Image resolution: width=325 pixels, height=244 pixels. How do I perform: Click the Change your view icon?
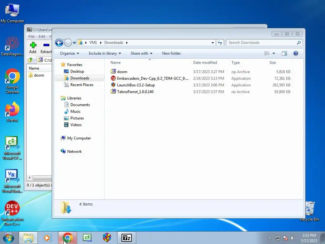[x=267, y=53]
